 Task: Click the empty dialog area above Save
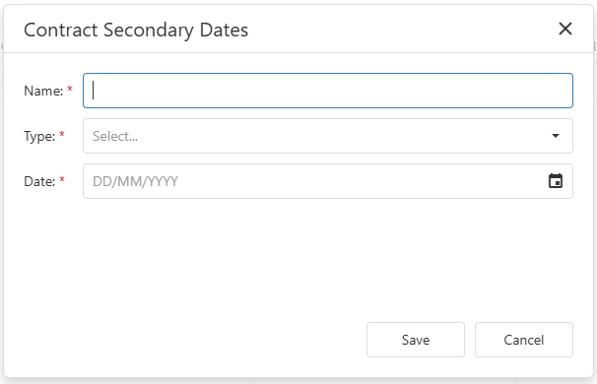click(x=298, y=259)
